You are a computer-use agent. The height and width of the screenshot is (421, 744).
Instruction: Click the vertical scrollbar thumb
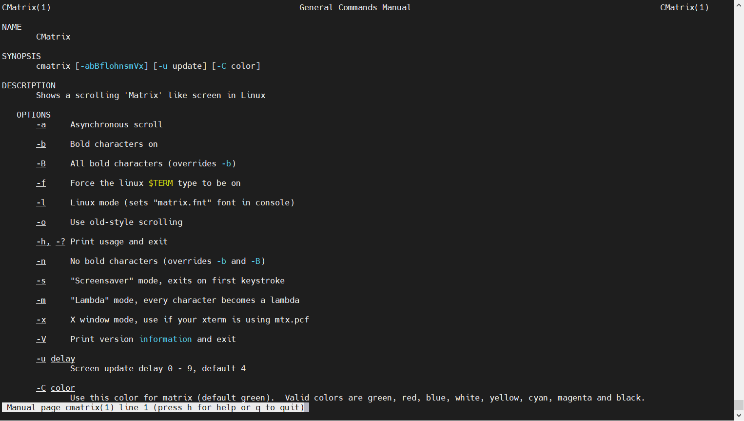(x=739, y=405)
